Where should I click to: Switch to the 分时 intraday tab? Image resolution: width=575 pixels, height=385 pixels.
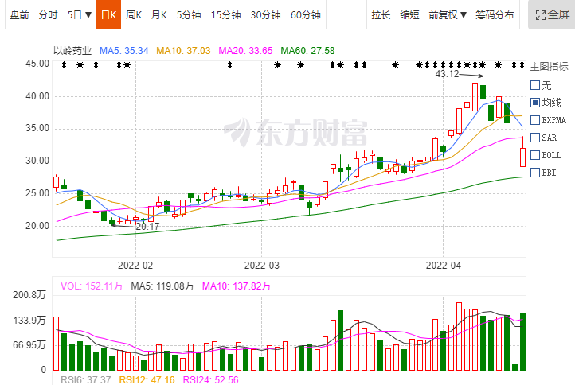pos(48,14)
